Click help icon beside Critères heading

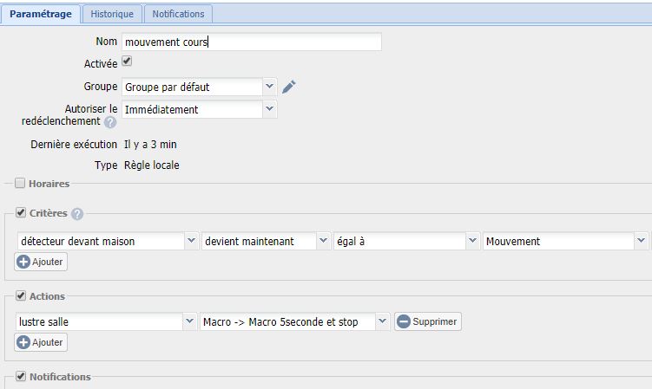coord(77,214)
